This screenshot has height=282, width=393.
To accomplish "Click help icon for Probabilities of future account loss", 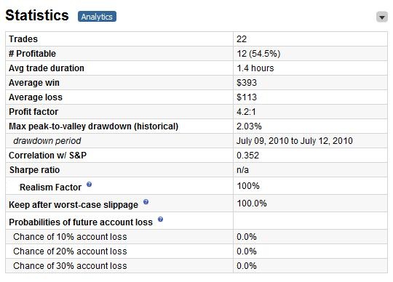I will click(160, 219).
